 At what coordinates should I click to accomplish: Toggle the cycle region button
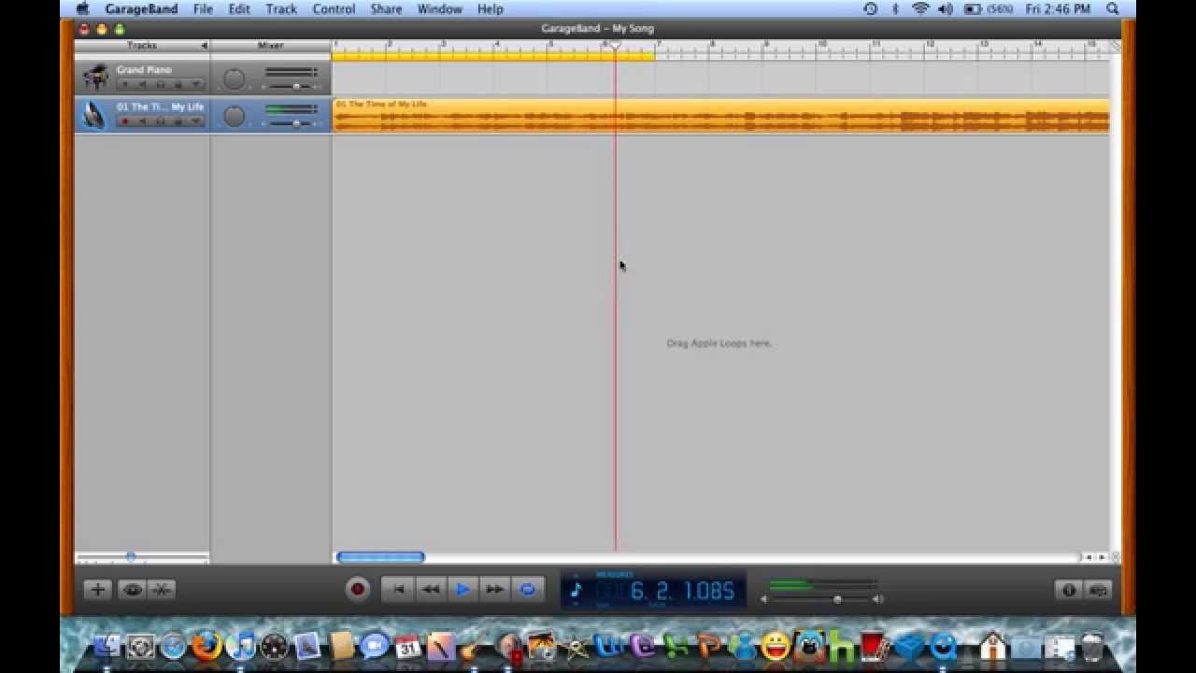[528, 590]
